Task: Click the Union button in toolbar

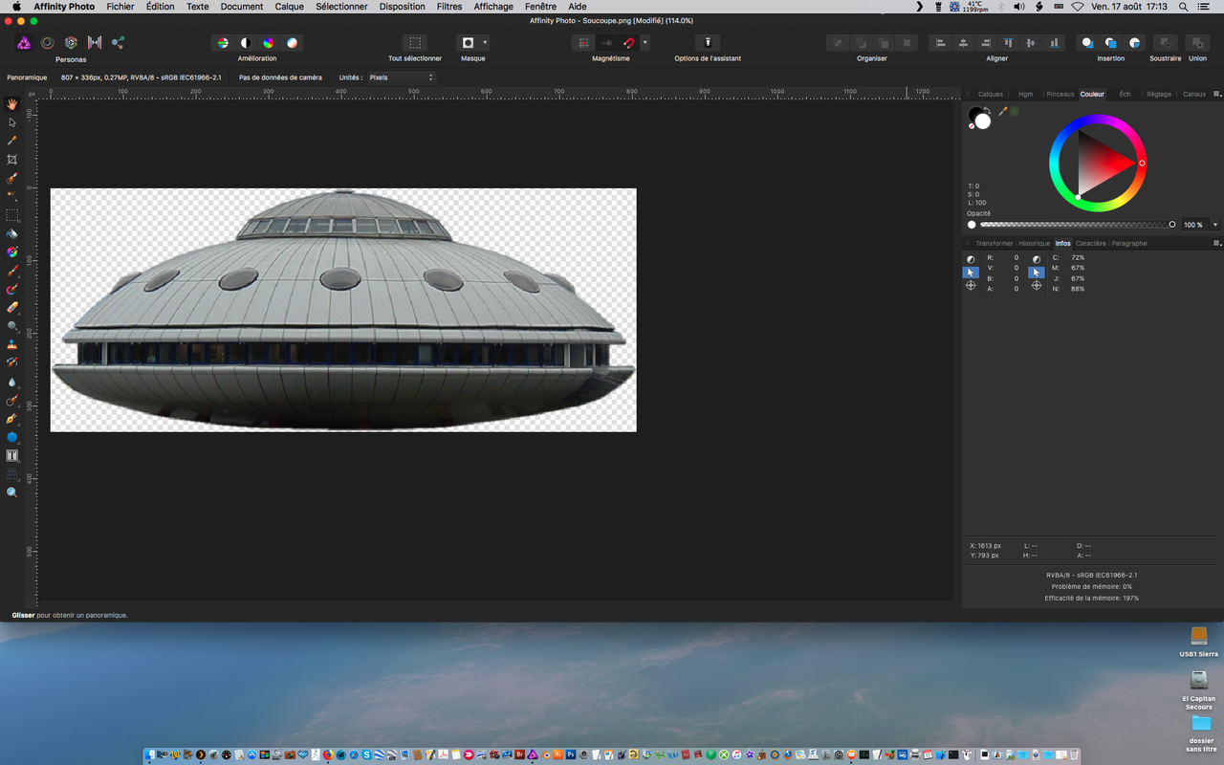Action: [x=1196, y=43]
